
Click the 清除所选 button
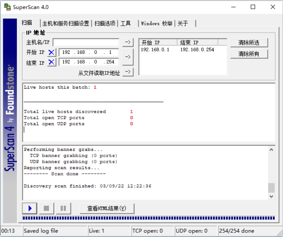[x=249, y=43]
